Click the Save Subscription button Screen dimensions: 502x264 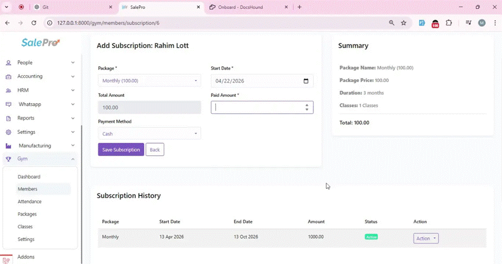(121, 150)
